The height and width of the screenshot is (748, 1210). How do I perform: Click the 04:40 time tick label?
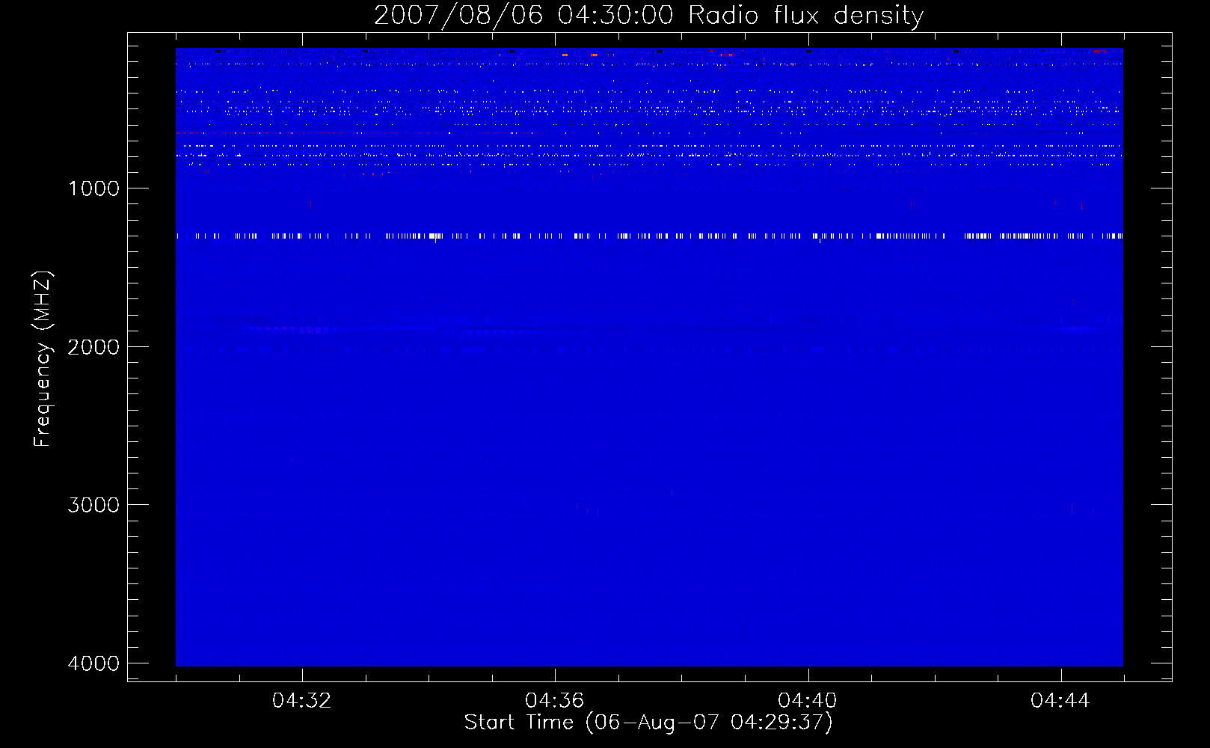808,701
